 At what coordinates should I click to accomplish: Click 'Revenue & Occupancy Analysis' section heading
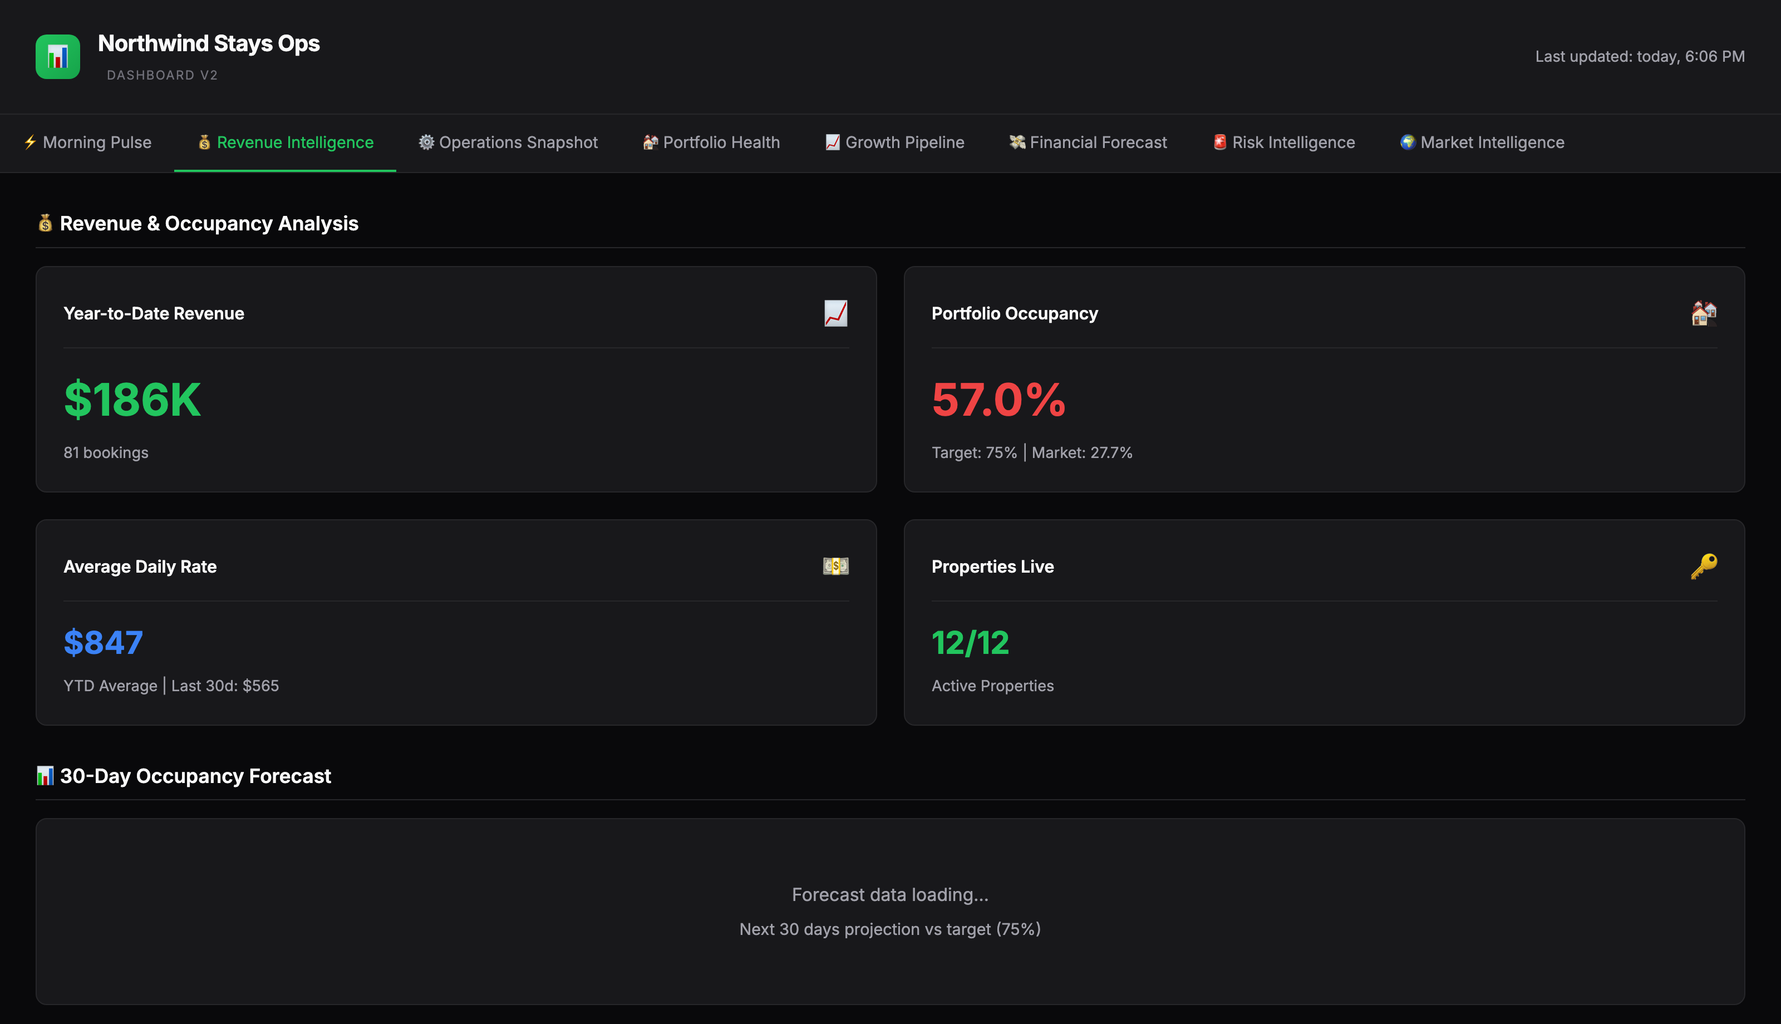[x=209, y=223]
